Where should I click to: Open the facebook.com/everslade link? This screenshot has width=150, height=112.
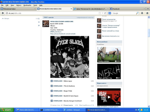point(63,34)
